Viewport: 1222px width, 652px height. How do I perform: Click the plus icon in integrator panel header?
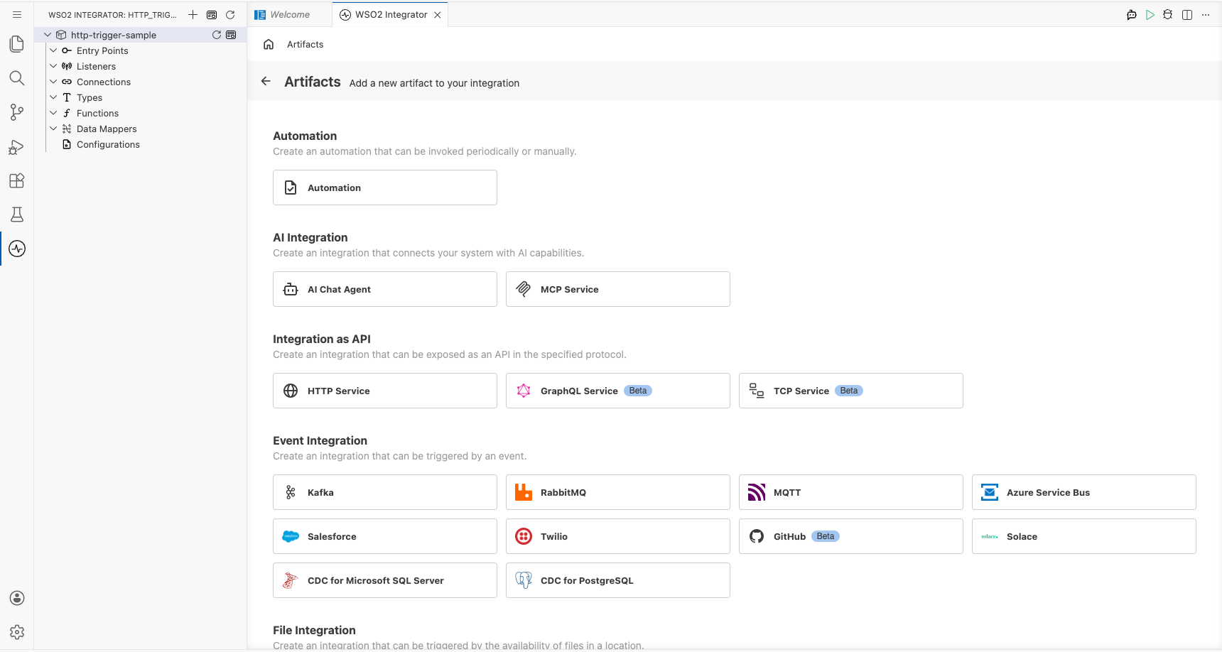click(193, 14)
